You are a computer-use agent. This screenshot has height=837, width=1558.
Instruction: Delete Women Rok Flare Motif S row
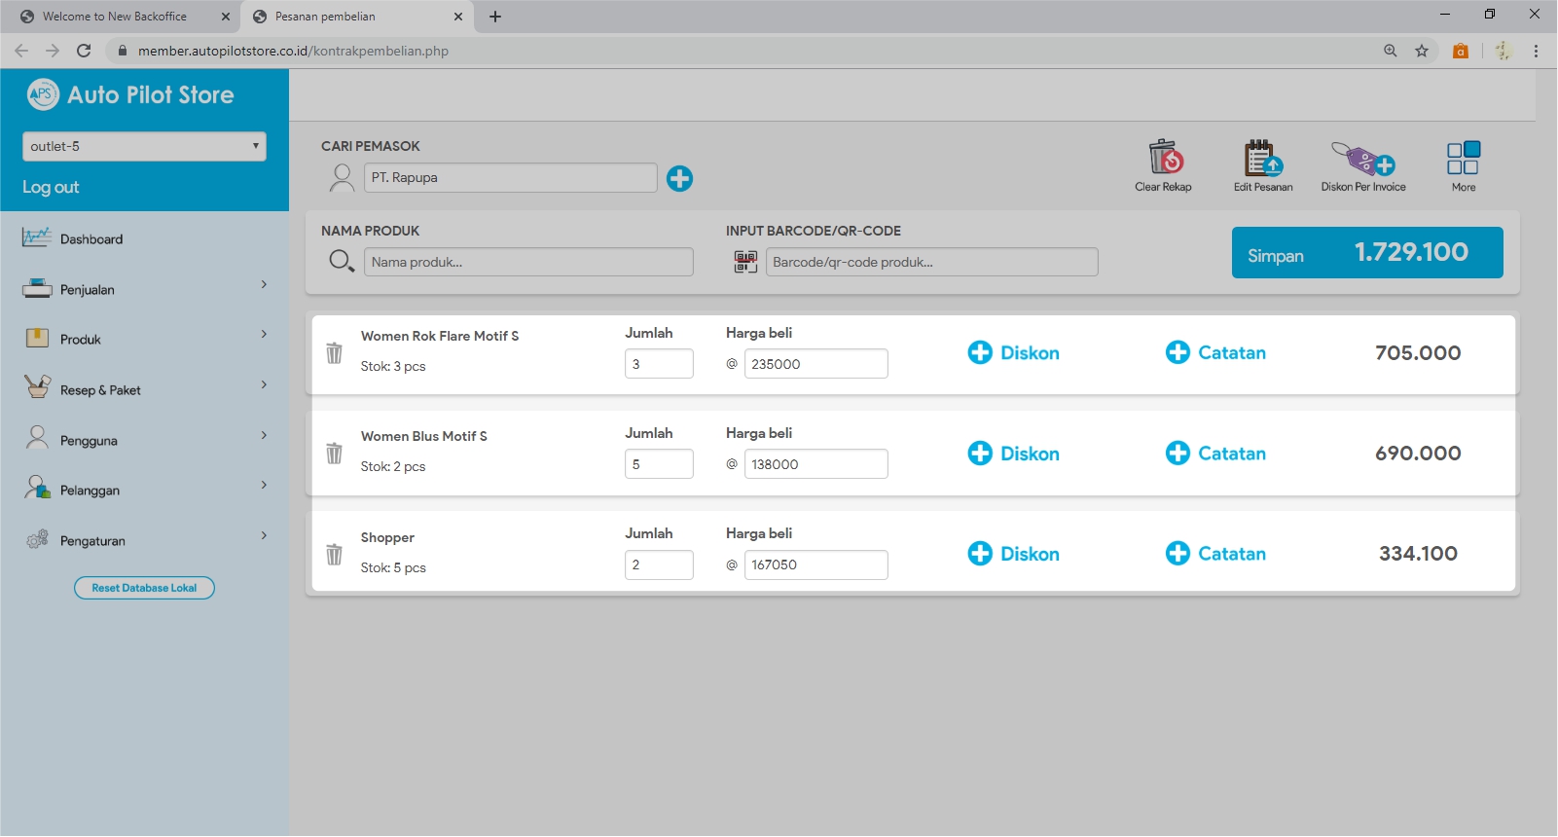334,353
